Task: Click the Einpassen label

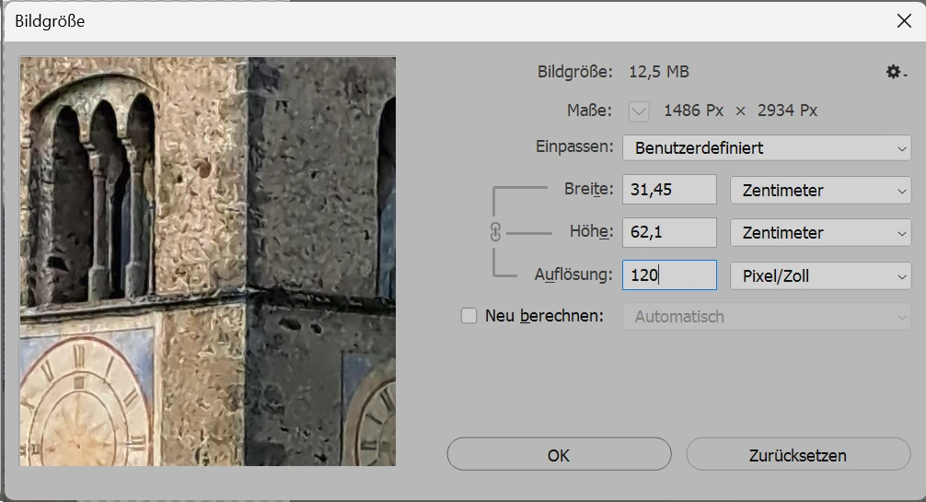Action: click(x=574, y=146)
